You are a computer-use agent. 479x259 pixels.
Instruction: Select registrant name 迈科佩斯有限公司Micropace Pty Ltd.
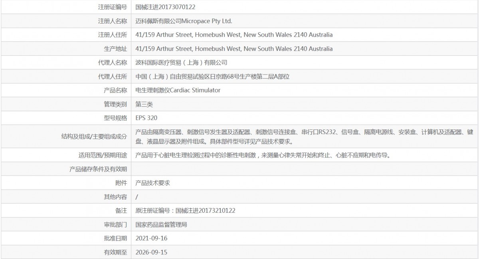point(184,21)
